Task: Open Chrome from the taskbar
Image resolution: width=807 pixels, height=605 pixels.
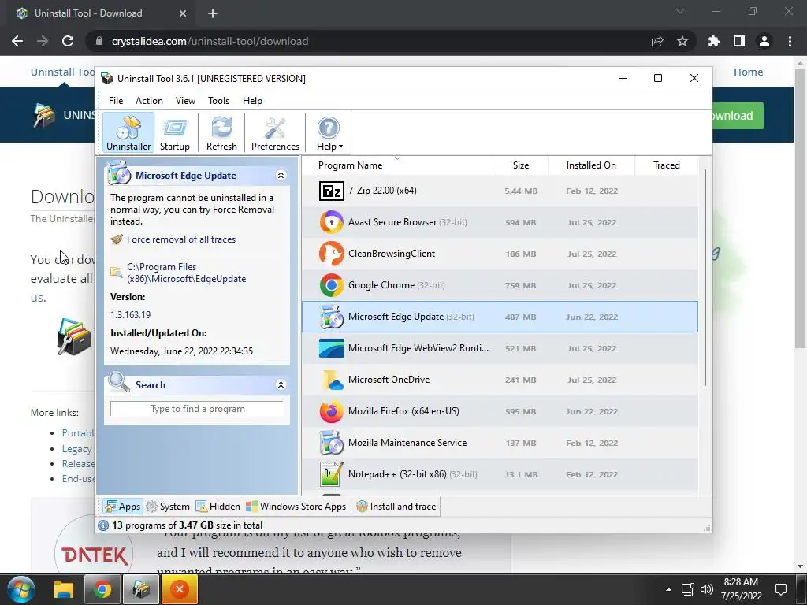Action: click(x=102, y=589)
